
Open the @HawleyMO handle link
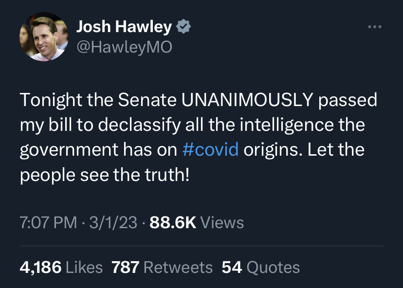point(124,47)
